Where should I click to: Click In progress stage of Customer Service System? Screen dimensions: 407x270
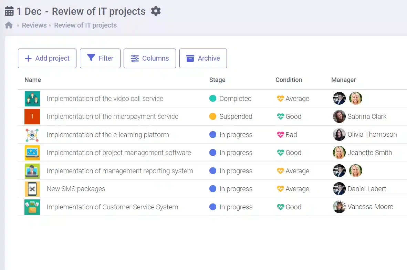tap(236, 207)
